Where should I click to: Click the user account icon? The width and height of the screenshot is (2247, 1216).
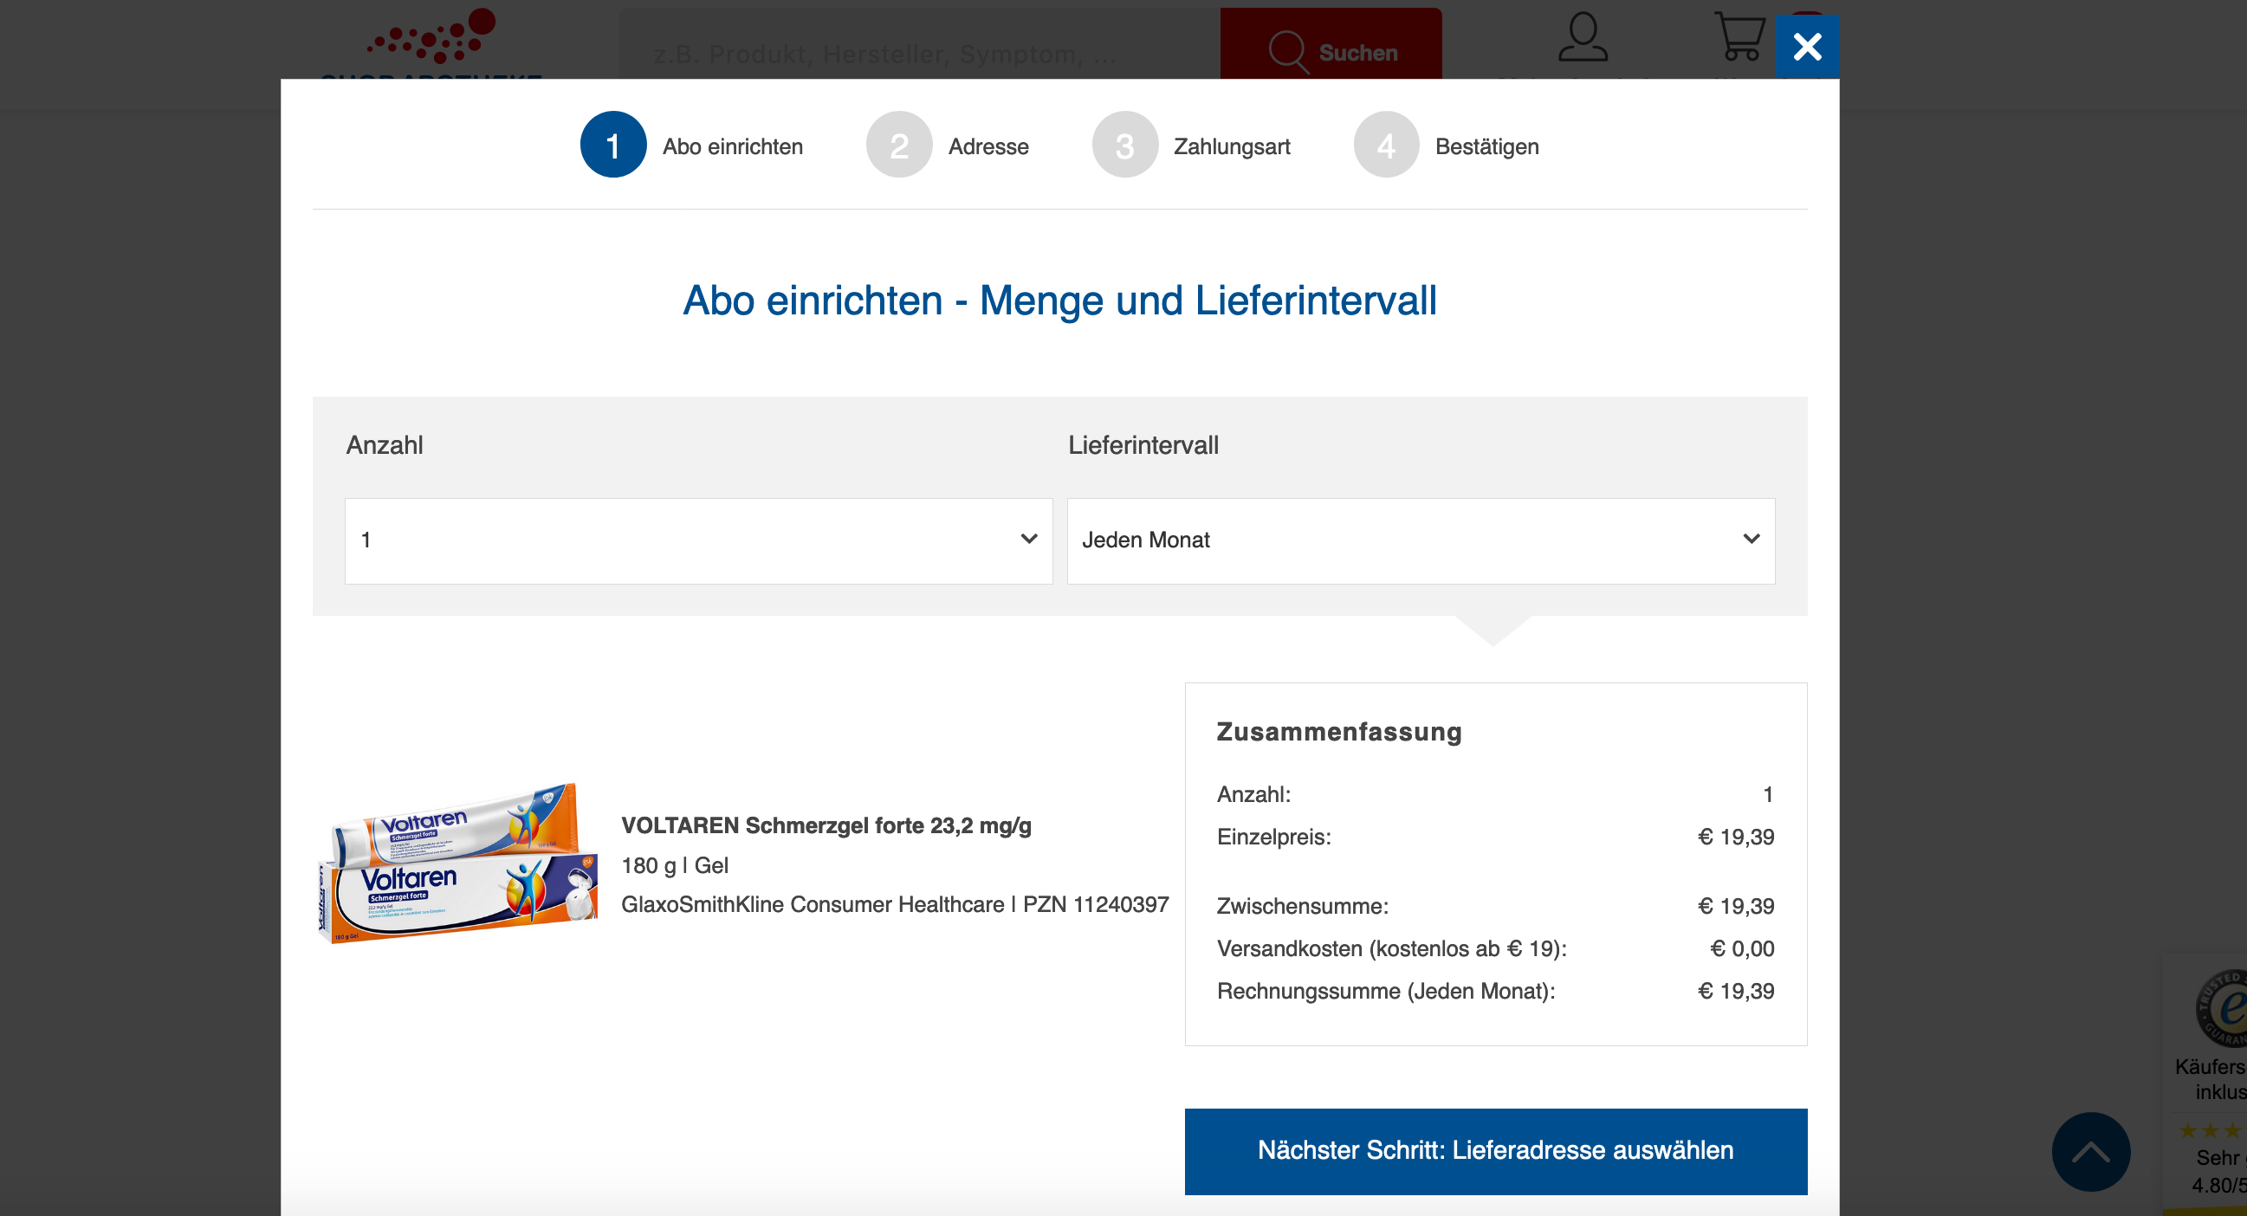[x=1583, y=37]
